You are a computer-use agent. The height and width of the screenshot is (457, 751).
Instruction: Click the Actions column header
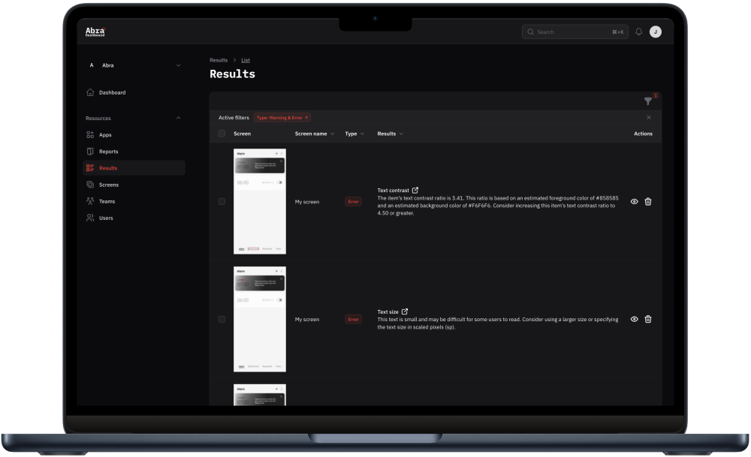click(x=643, y=134)
